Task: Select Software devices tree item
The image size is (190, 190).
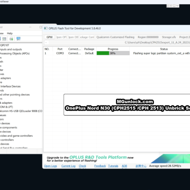Action: (5, 131)
